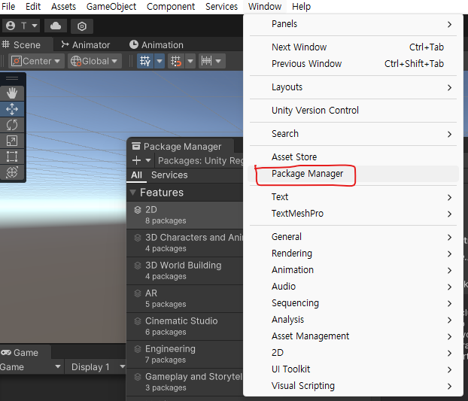Screen dimensions: 468x401
Task: Expand the Search submenu
Action: pyautogui.click(x=353, y=134)
